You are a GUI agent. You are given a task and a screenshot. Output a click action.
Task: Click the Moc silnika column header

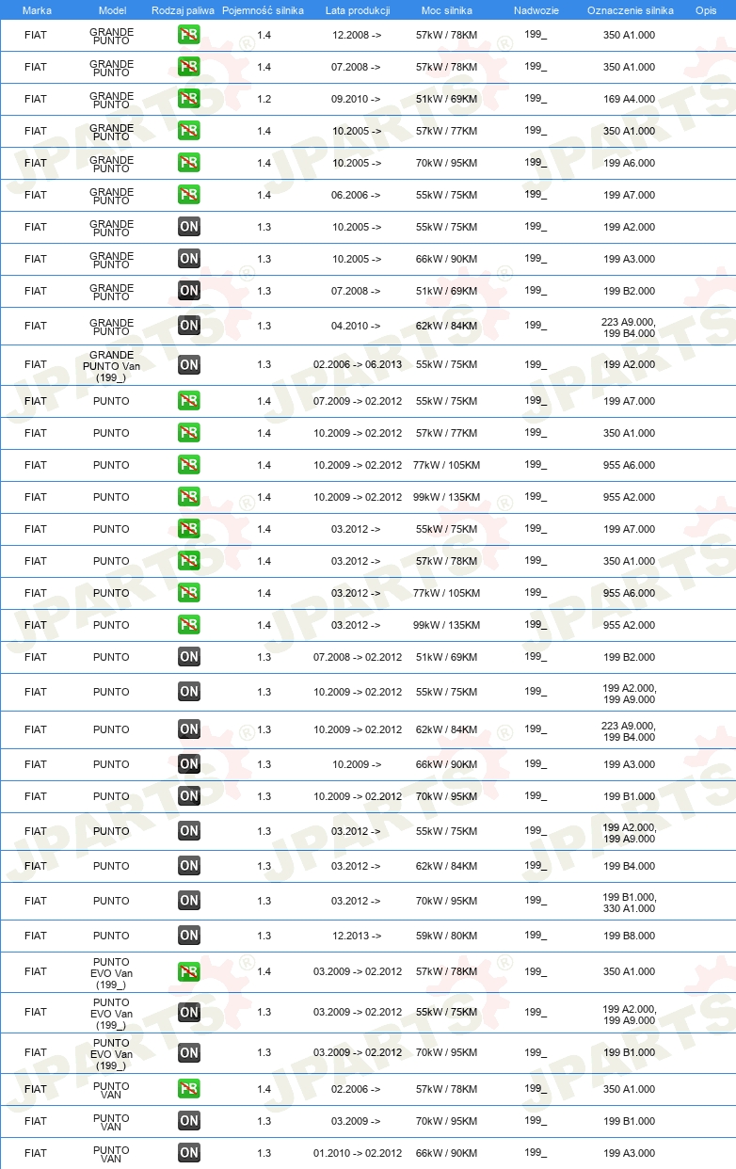447,10
